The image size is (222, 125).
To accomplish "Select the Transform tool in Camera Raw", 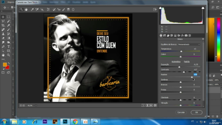I will coord(48,9).
